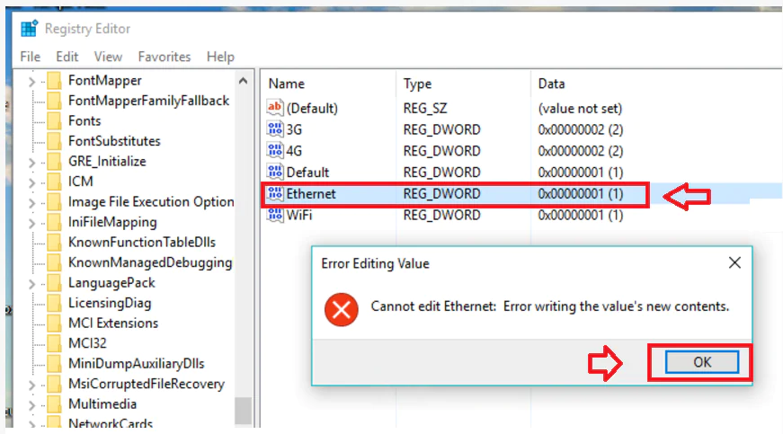This screenshot has height=434, width=783.
Task: Click the tree pane scrollbar thumb
Action: (244, 411)
